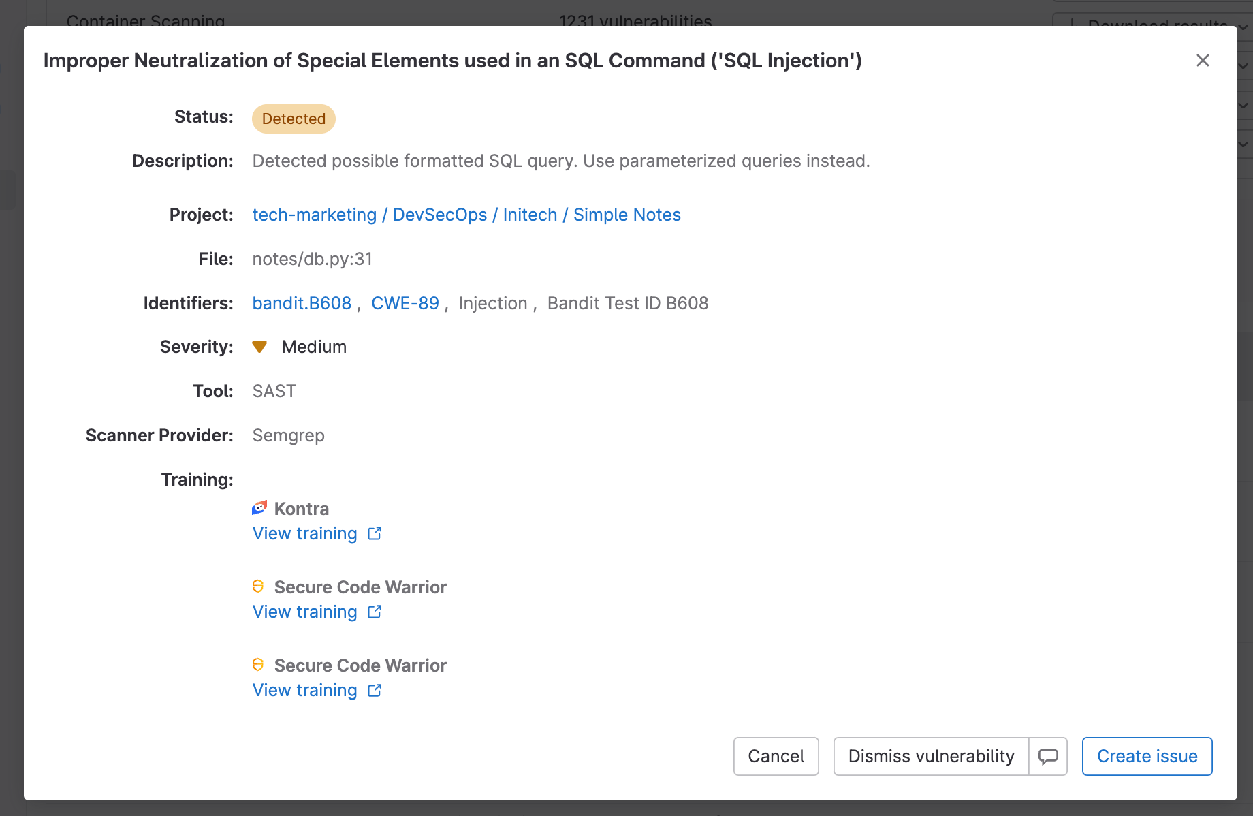1253x816 pixels.
Task: Click the Medium severity triangle icon
Action: click(259, 346)
